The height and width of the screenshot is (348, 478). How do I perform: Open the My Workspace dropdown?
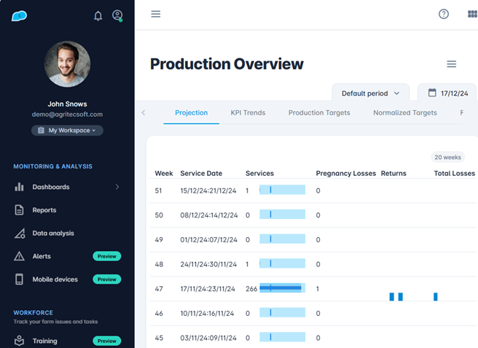point(67,131)
